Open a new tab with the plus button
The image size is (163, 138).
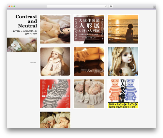tap(155, 7)
